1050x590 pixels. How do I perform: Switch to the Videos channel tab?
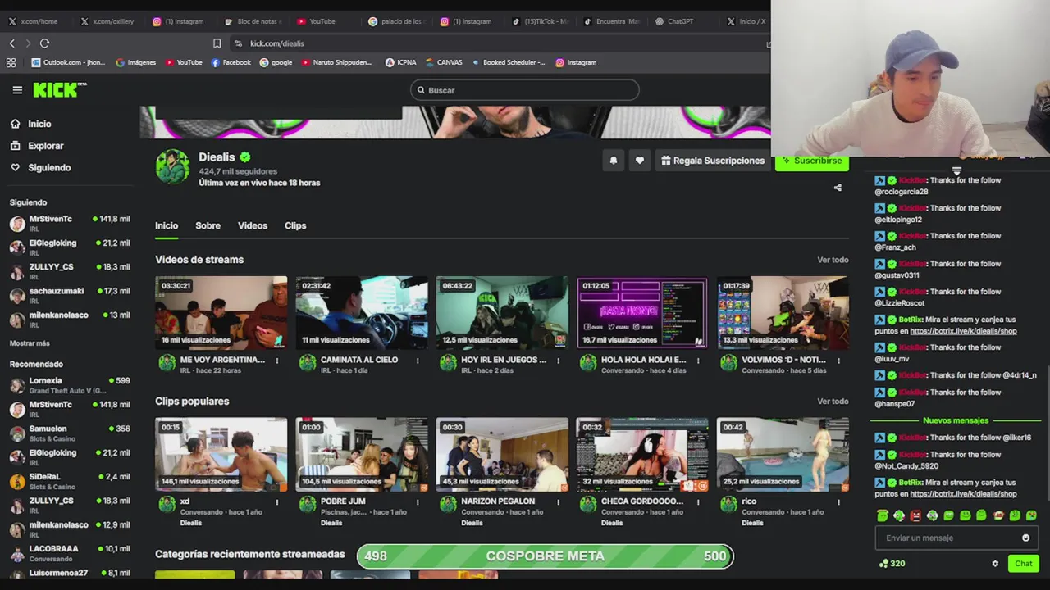tap(253, 225)
